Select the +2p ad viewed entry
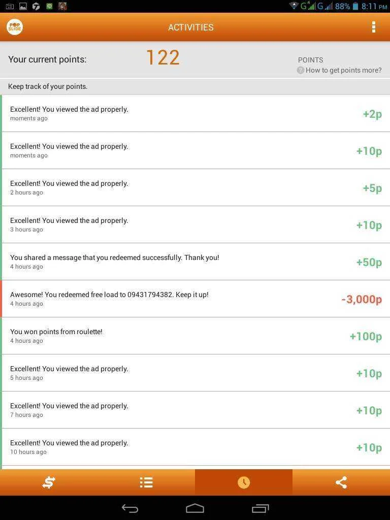 pos(195,113)
